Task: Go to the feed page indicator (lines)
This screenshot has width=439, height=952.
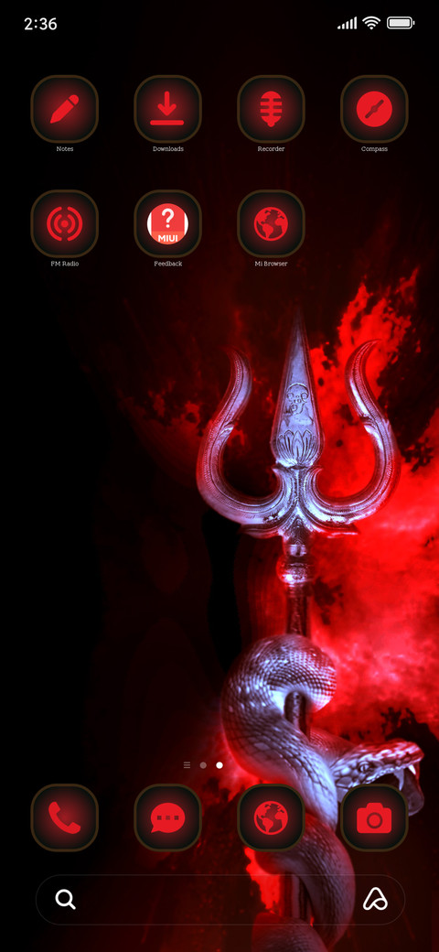Action: pos(187,765)
